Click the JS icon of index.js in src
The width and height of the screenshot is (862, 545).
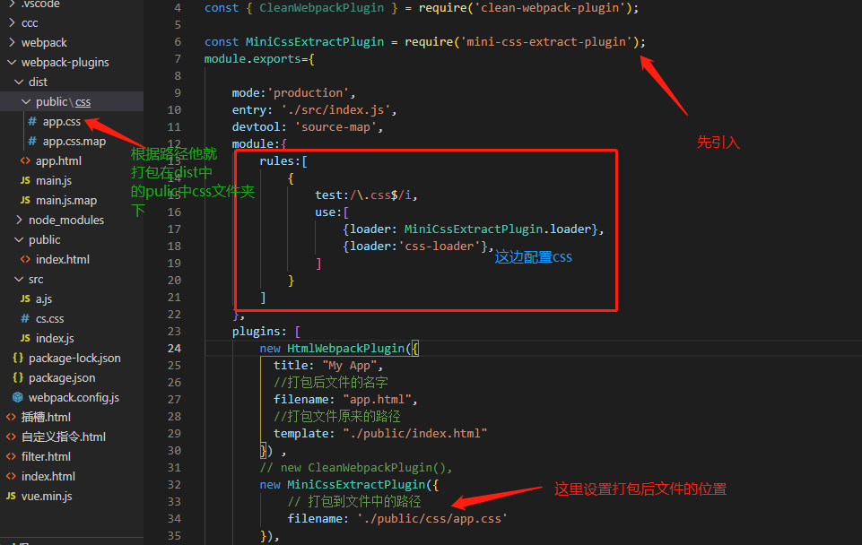[x=25, y=339]
